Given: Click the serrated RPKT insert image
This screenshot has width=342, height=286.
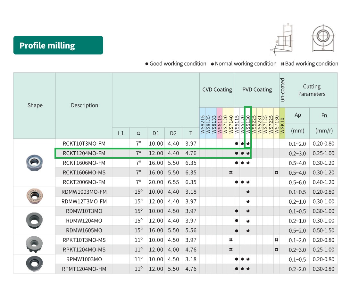Looking at the screenshot, I should click(x=34, y=244).
